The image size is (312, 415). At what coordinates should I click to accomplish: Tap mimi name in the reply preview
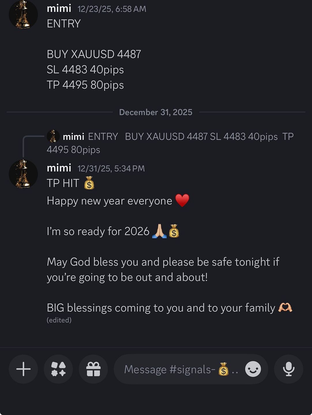point(74,137)
